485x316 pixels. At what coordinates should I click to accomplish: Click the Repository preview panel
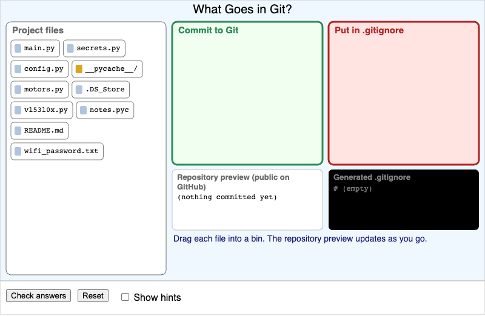pos(247,200)
